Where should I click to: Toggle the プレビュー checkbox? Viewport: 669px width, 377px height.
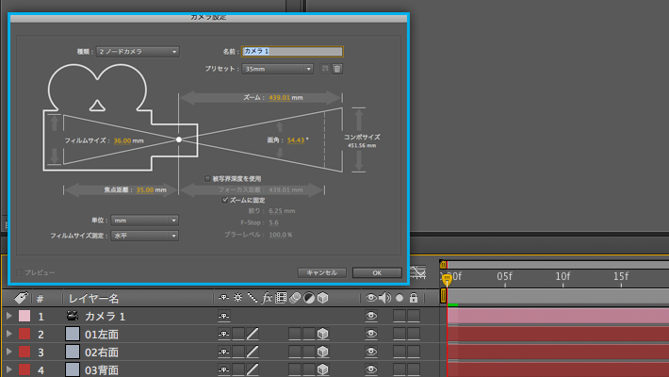(19, 272)
